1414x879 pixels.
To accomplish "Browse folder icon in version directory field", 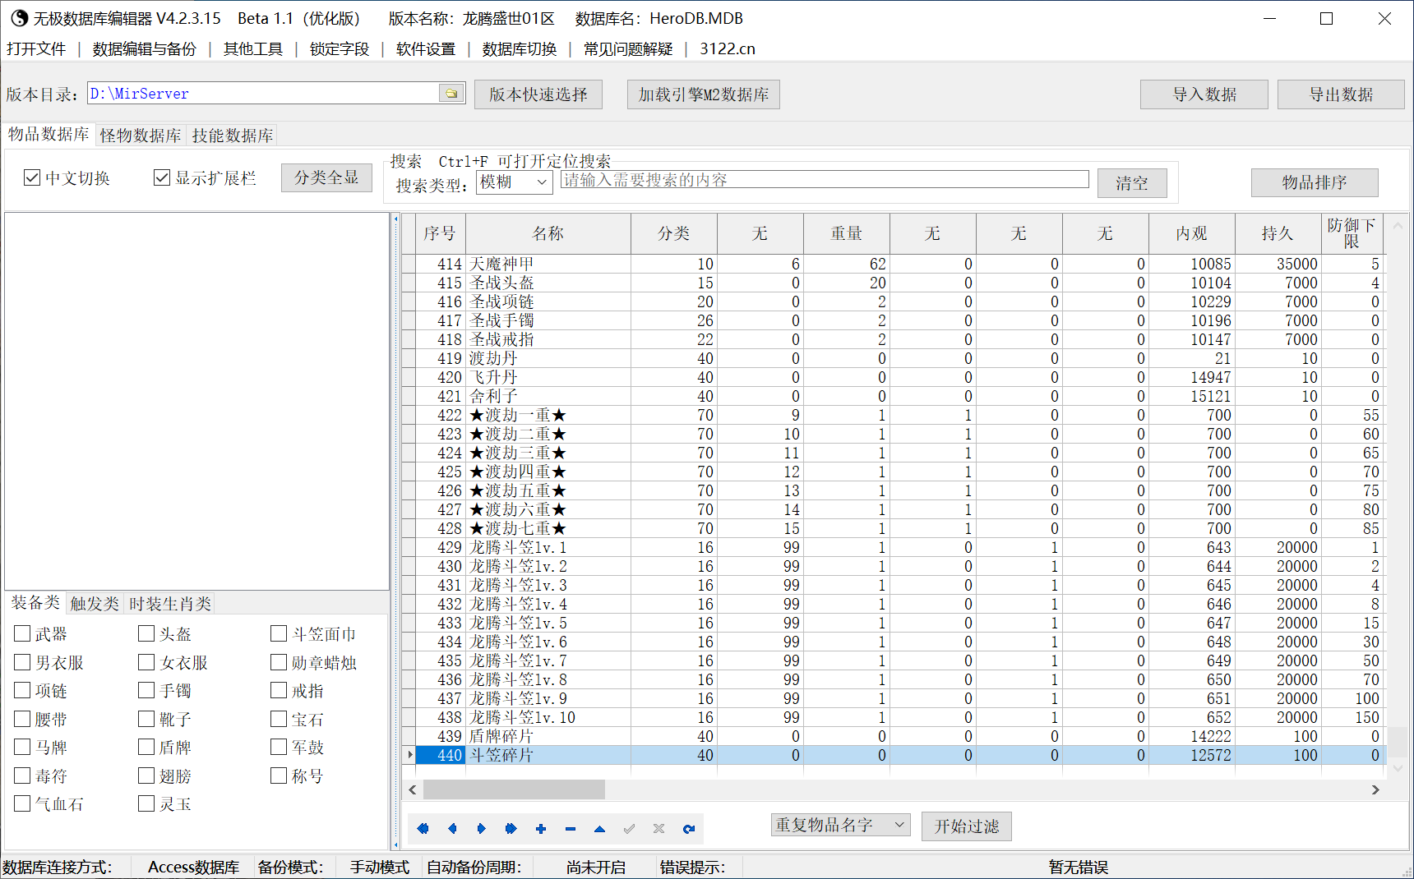I will (x=451, y=94).
